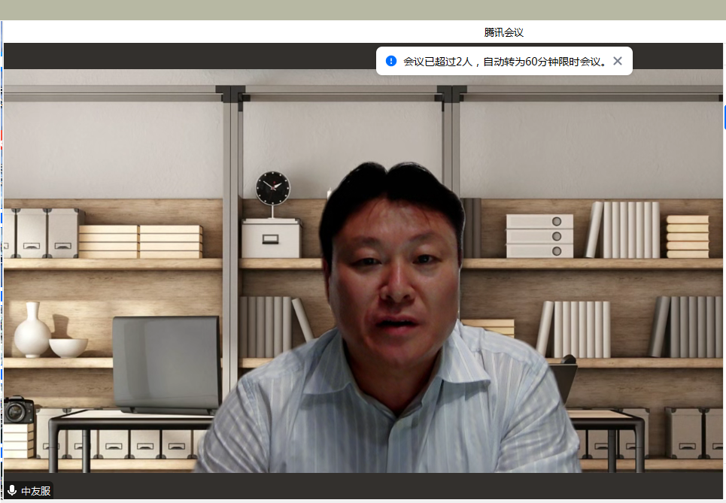Click the gray laptop on the desk
Screen dimensions: 726x503
tap(166, 363)
